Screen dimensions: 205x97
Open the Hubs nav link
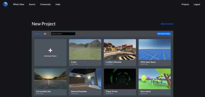click(58, 4)
